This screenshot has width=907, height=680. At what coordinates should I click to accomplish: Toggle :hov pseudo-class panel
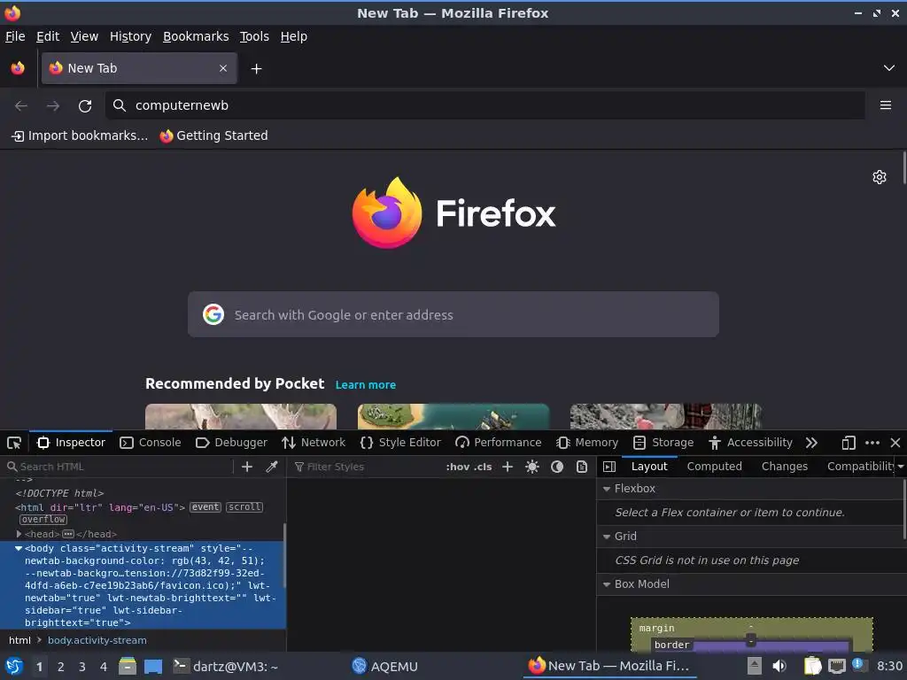pyautogui.click(x=458, y=467)
